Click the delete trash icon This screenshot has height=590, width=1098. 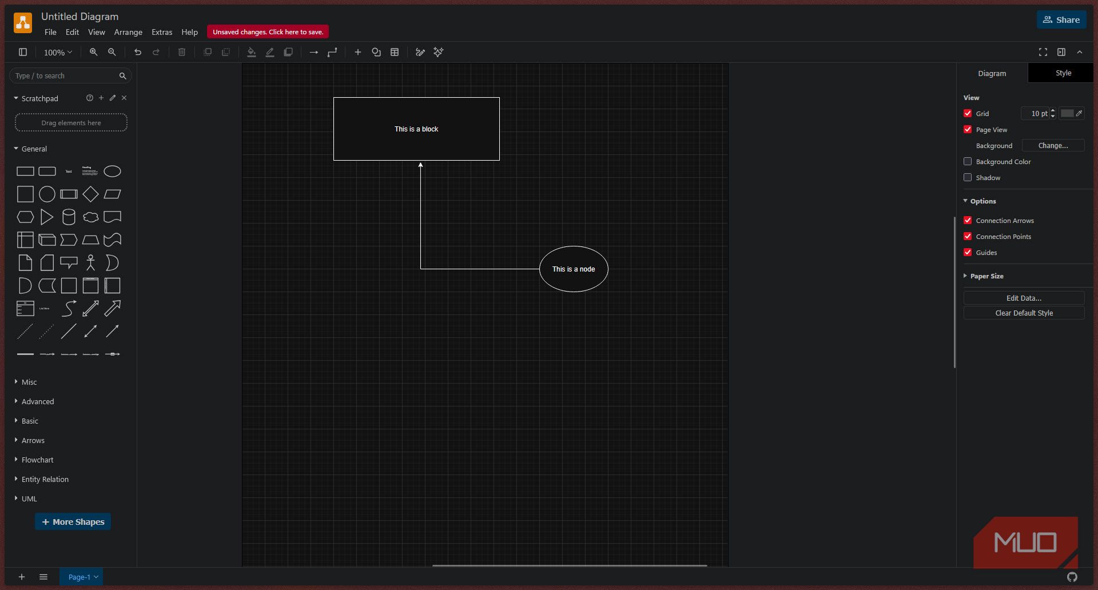182,52
